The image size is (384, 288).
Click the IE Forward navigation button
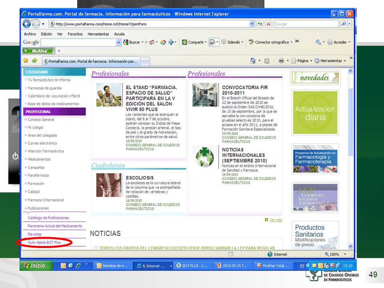point(36,24)
